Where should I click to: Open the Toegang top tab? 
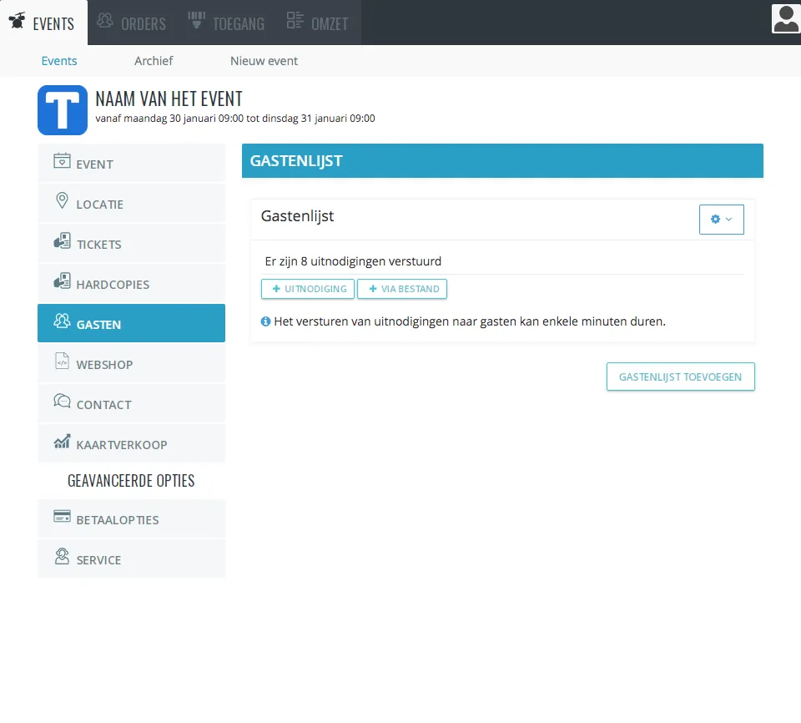coord(226,23)
